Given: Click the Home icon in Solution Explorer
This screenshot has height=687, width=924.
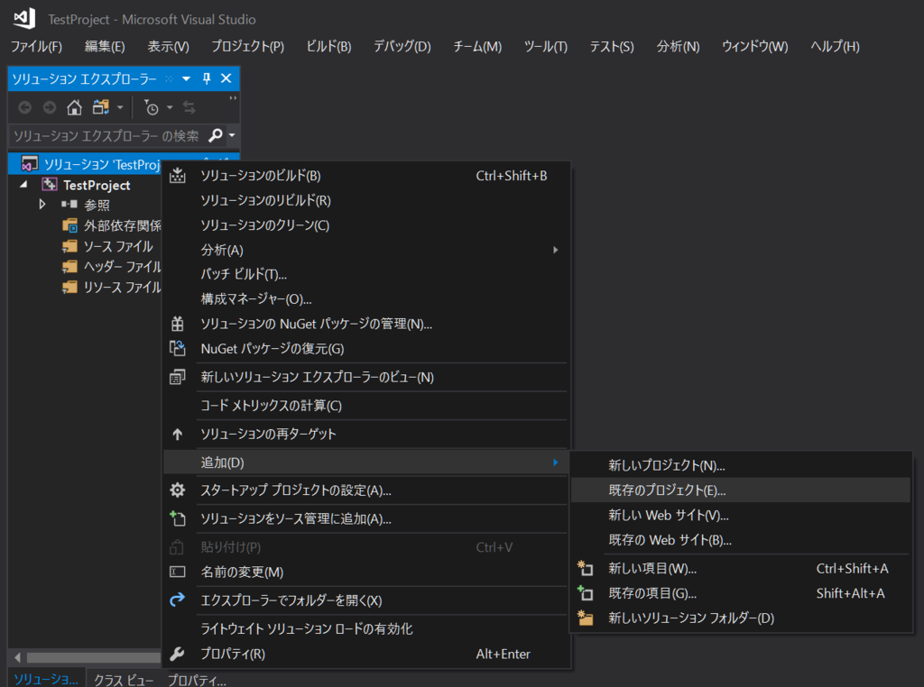Looking at the screenshot, I should (74, 107).
